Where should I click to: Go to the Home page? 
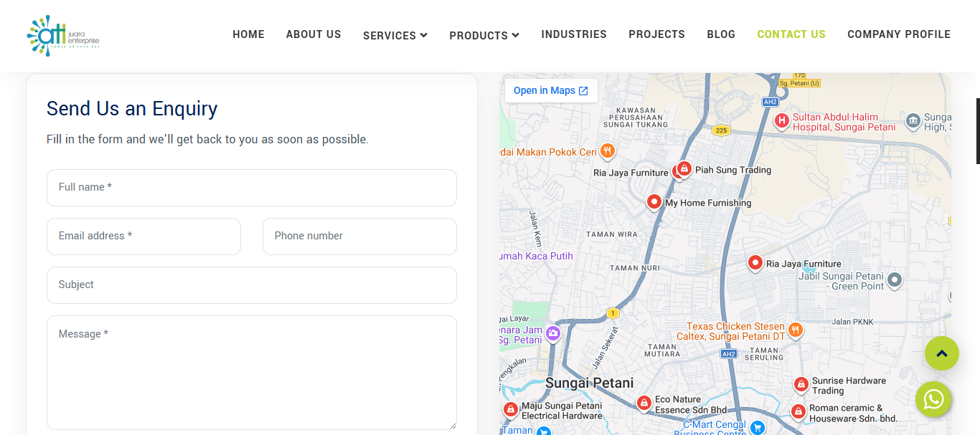click(249, 34)
